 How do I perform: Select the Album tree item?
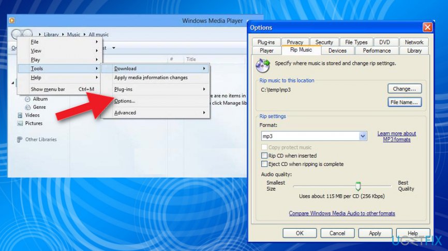40,99
